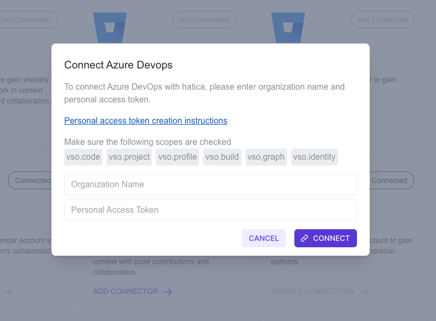The width and height of the screenshot is (436, 321).
Task: Click ADD CONNECTOR link in background
Action: [x=125, y=291]
